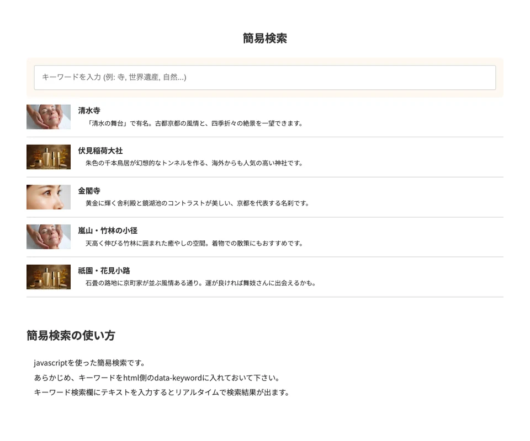Click the 朱色の千本鳥居 description text

(x=194, y=163)
